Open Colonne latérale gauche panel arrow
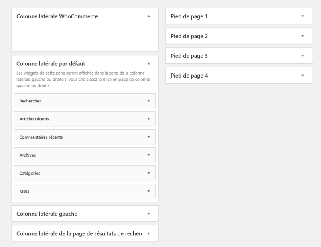This screenshot has height=247, width=321. click(x=148, y=214)
